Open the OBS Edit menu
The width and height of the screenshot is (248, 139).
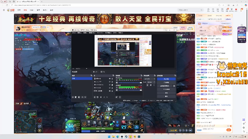tap(79, 33)
